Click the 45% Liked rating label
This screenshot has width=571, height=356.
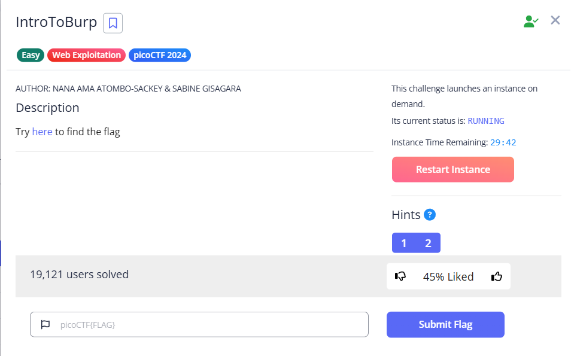(x=448, y=276)
